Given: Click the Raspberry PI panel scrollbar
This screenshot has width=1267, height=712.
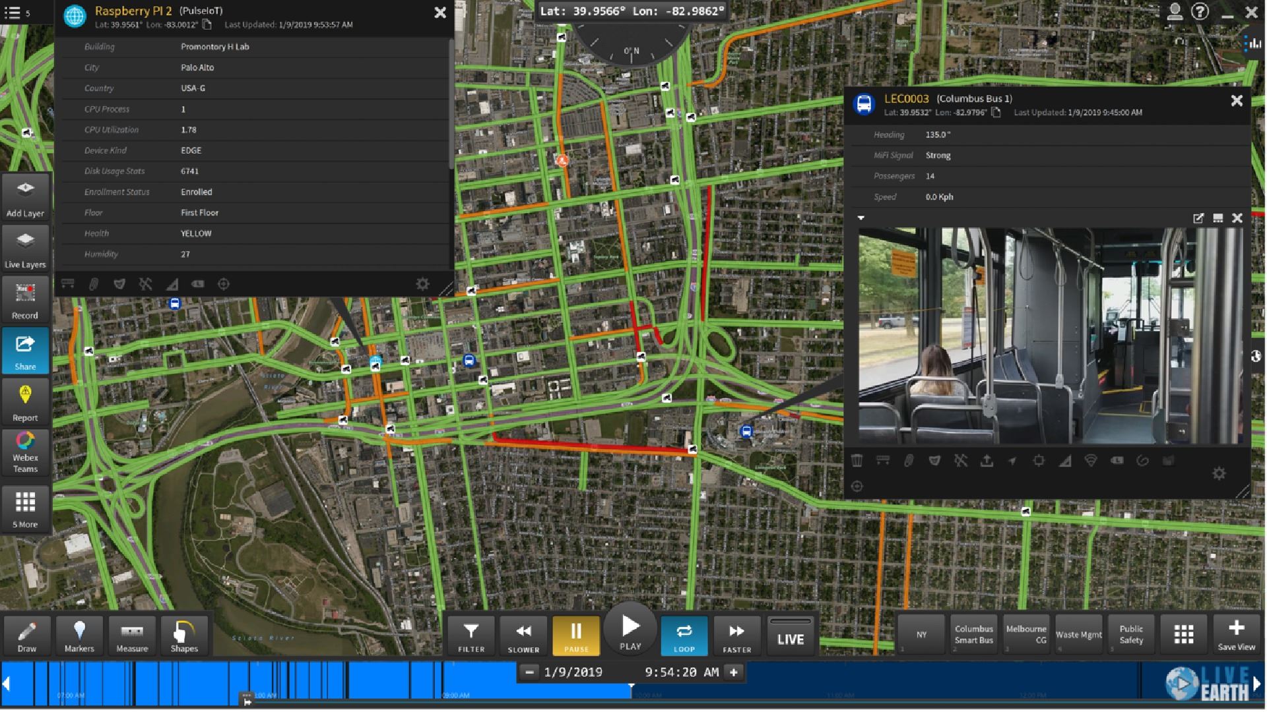Looking at the screenshot, I should click(451, 104).
